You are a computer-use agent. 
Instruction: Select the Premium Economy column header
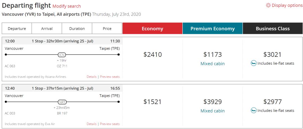point(212,29)
